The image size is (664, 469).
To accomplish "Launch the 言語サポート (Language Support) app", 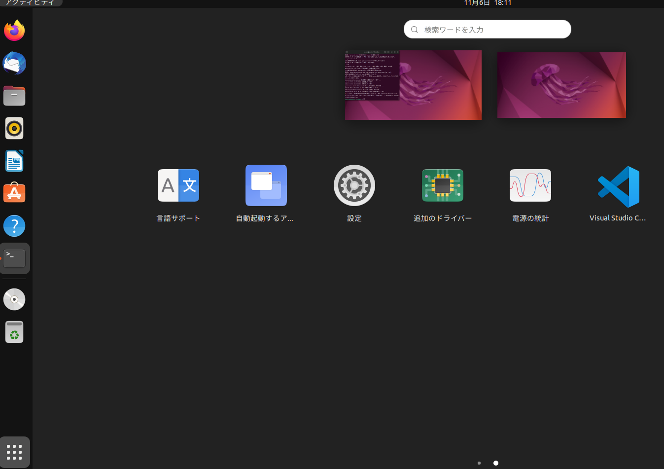I will [x=178, y=185].
